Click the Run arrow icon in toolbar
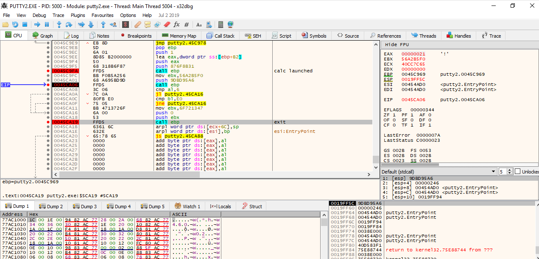Viewport: 539px width, 259px height. coord(36,25)
